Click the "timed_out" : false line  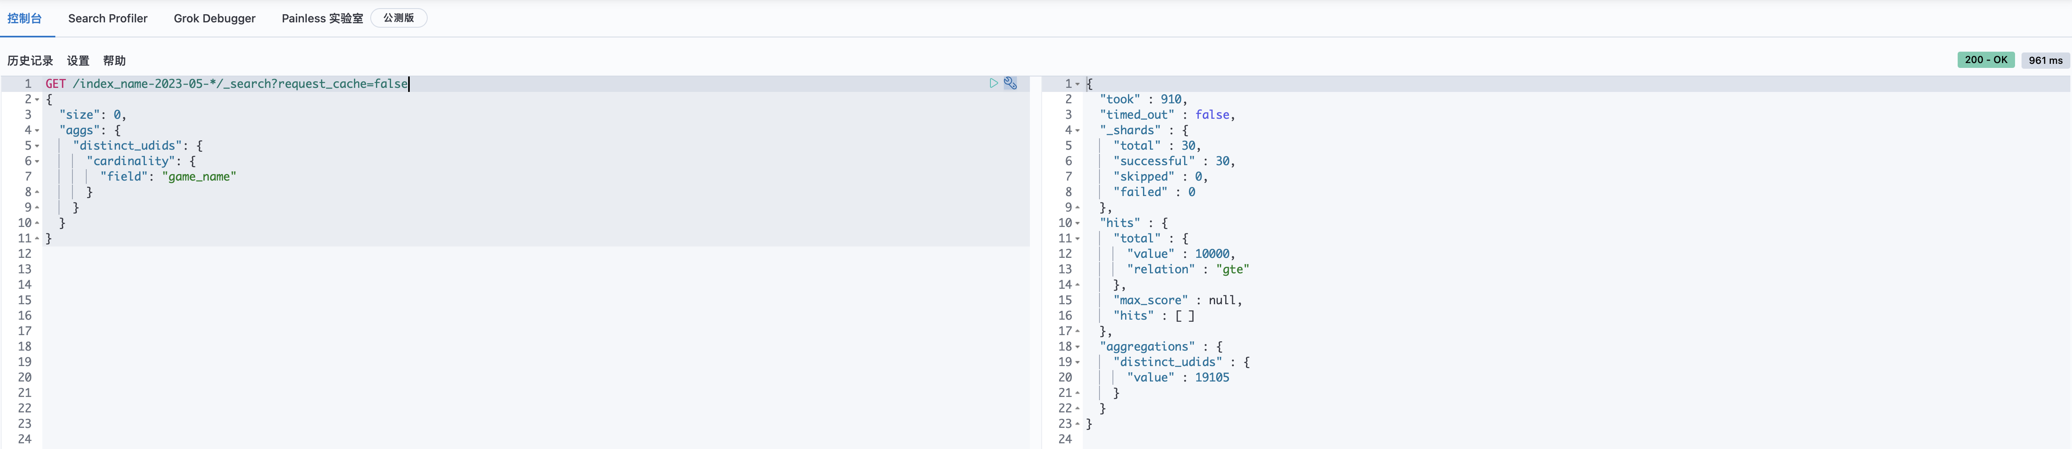pos(1167,115)
